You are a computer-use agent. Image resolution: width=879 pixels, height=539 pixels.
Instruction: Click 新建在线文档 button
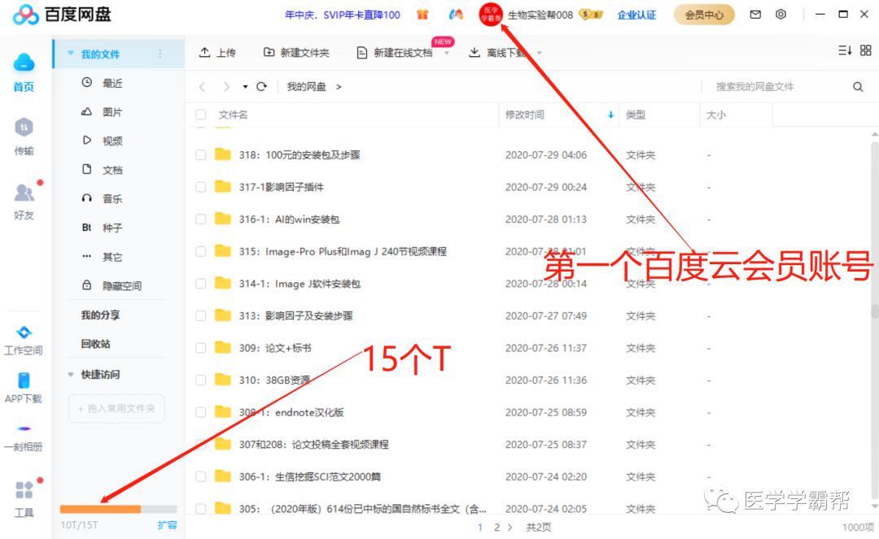[x=396, y=53]
